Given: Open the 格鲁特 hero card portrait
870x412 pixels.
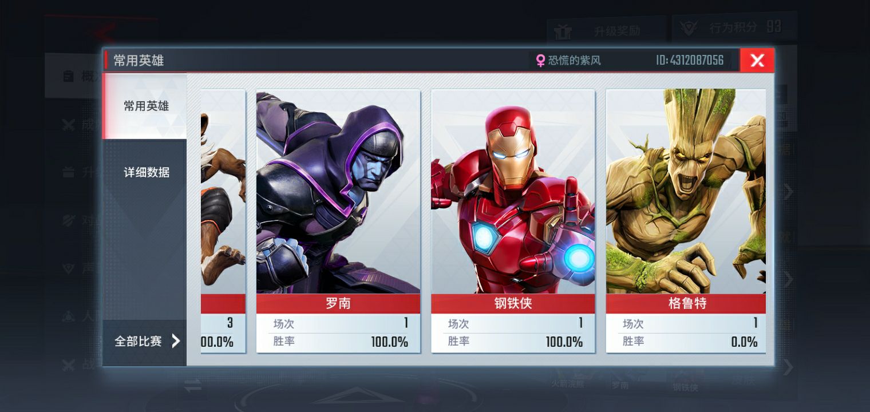Looking at the screenshot, I should tap(686, 192).
